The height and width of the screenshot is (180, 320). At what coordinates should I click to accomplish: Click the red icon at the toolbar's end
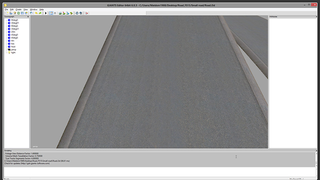[x=86, y=13]
